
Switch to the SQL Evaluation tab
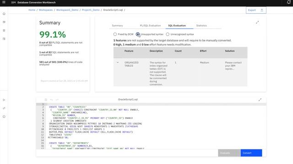pyautogui.click(x=177, y=26)
